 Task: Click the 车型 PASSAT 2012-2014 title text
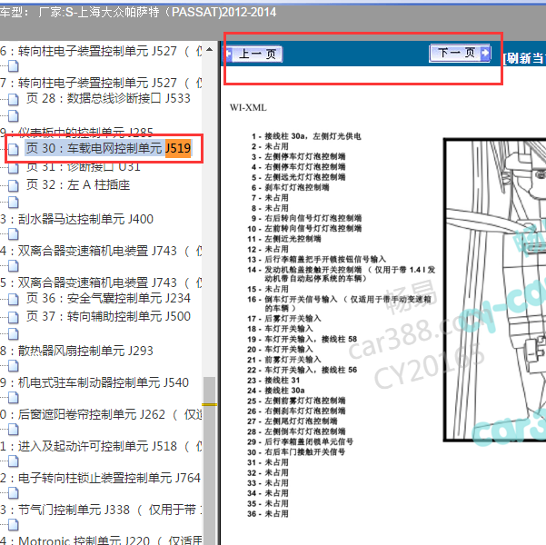click(x=138, y=13)
